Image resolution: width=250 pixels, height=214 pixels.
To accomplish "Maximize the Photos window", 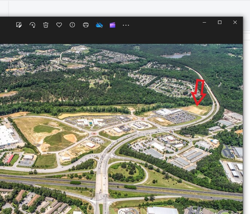I will click(220, 22).
